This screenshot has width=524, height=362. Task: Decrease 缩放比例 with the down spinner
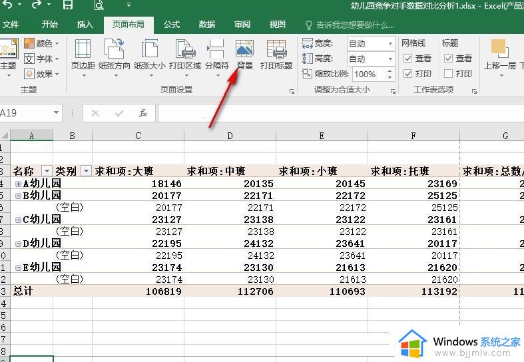(x=390, y=77)
